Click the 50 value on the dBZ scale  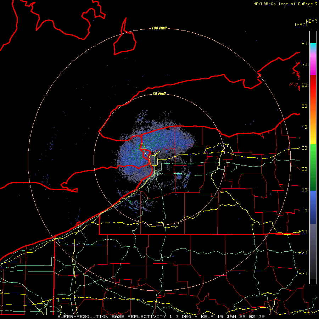click(304, 106)
